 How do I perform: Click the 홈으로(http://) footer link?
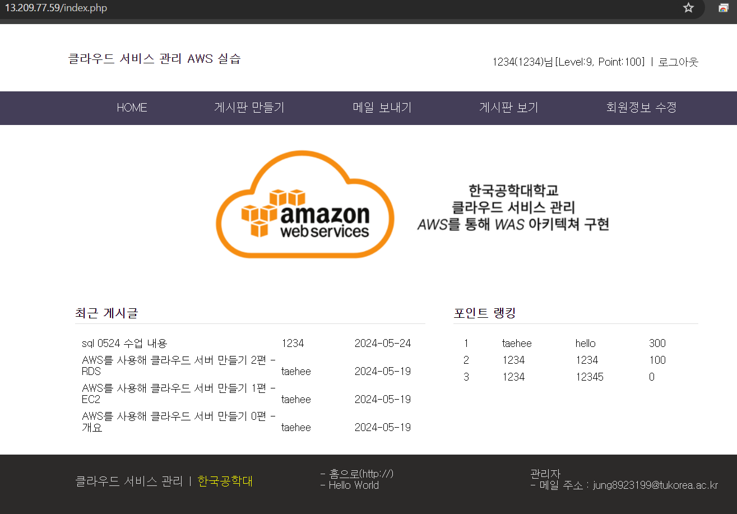coord(361,474)
